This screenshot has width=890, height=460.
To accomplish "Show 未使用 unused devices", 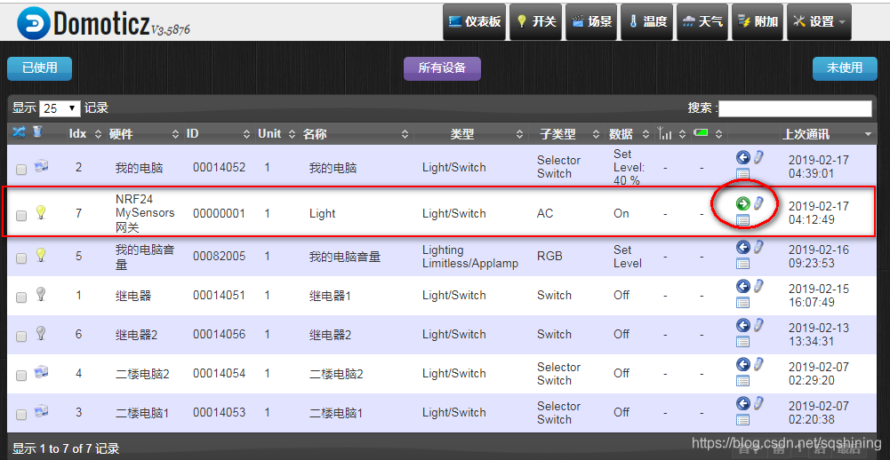I will [845, 68].
